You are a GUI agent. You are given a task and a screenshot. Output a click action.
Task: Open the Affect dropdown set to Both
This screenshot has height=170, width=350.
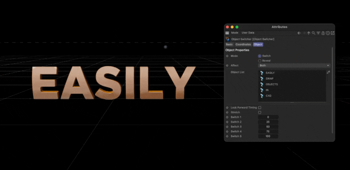(x=294, y=66)
